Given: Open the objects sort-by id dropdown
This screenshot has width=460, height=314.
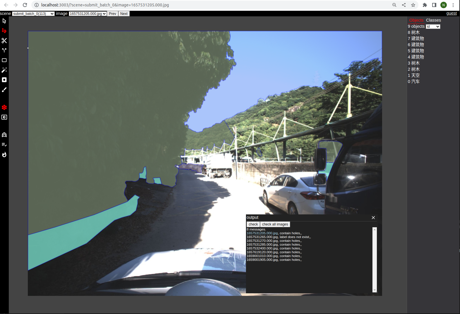Looking at the screenshot, I should pyautogui.click(x=433, y=27).
